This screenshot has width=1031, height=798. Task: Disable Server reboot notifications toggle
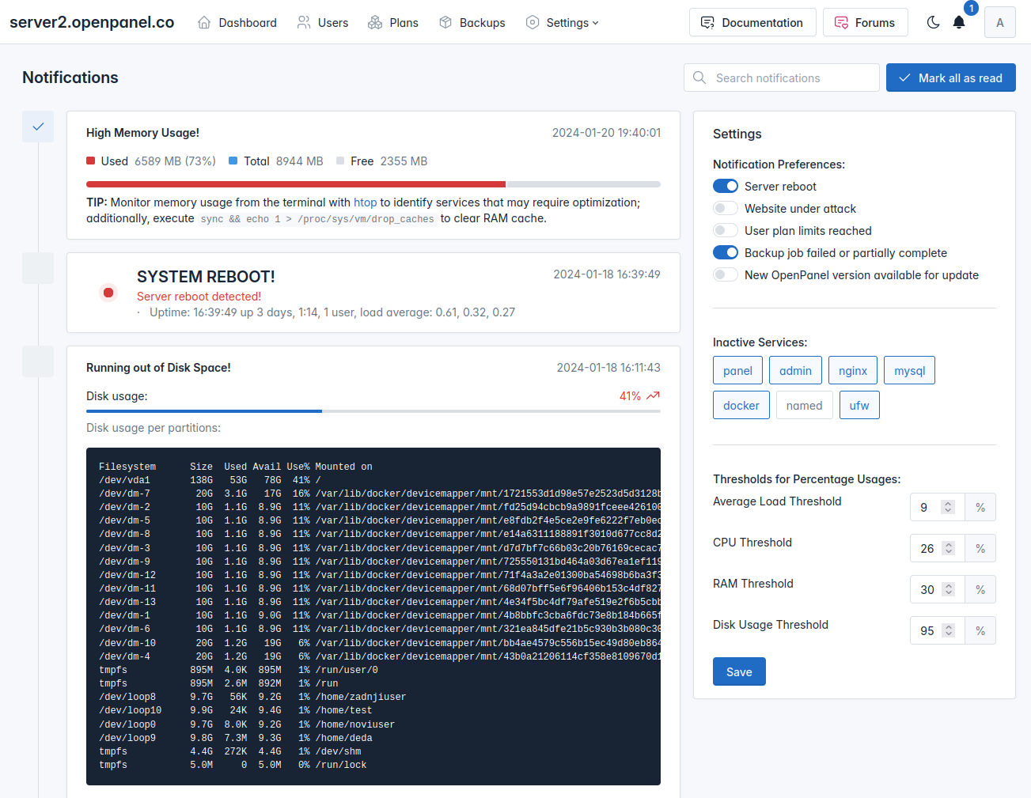coord(726,186)
